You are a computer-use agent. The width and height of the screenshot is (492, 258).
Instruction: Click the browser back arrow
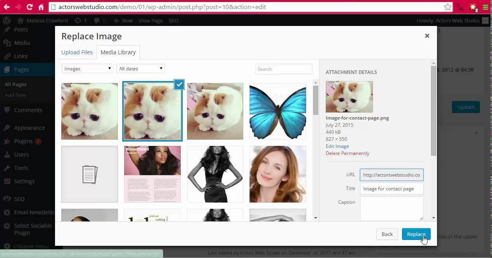pos(7,7)
